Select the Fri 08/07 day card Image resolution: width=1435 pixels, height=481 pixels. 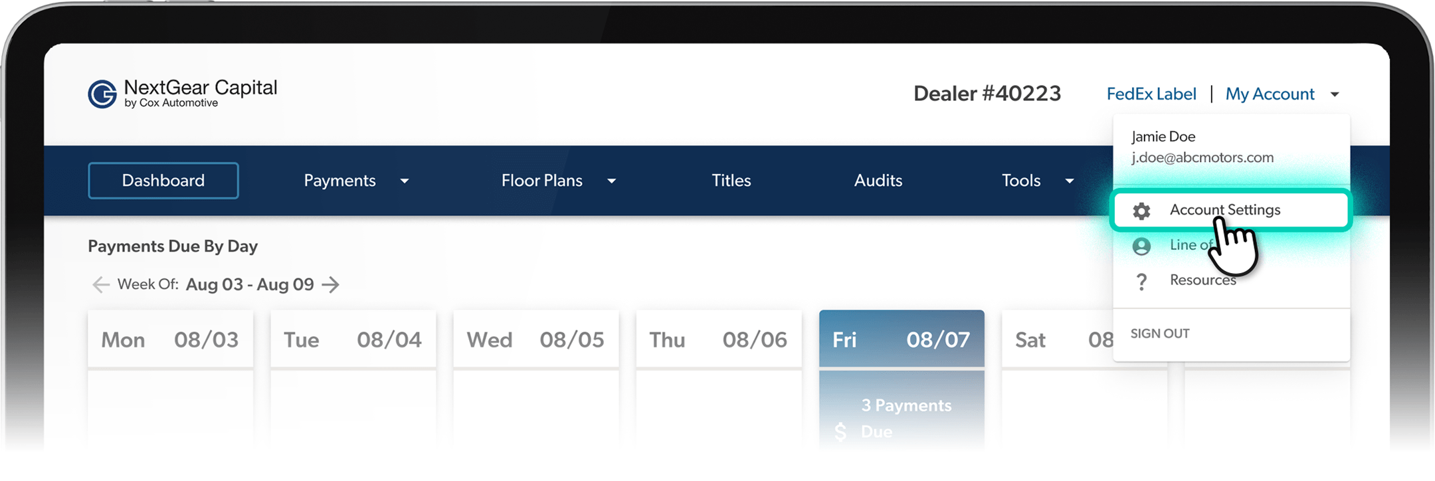pyautogui.click(x=902, y=339)
